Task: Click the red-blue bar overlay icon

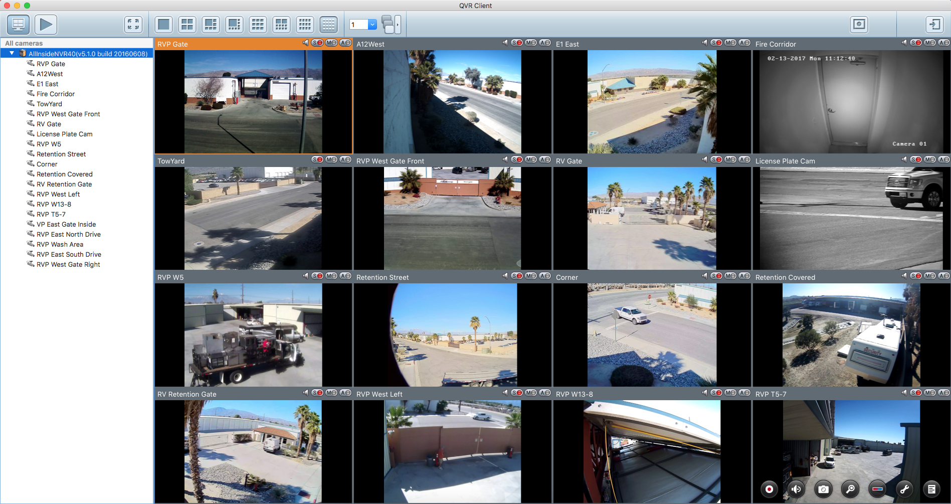Action: point(877,489)
